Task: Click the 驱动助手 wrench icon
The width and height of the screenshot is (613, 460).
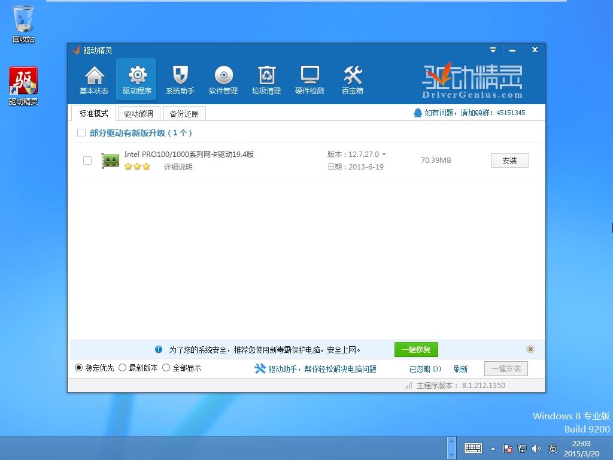Action: tap(260, 368)
